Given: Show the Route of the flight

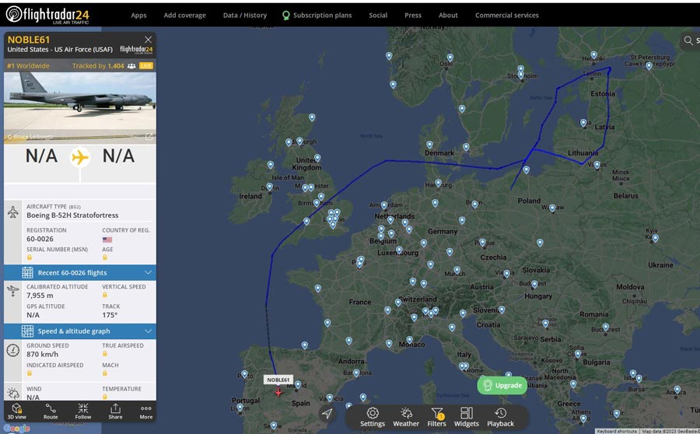Looking at the screenshot, I should [51, 411].
